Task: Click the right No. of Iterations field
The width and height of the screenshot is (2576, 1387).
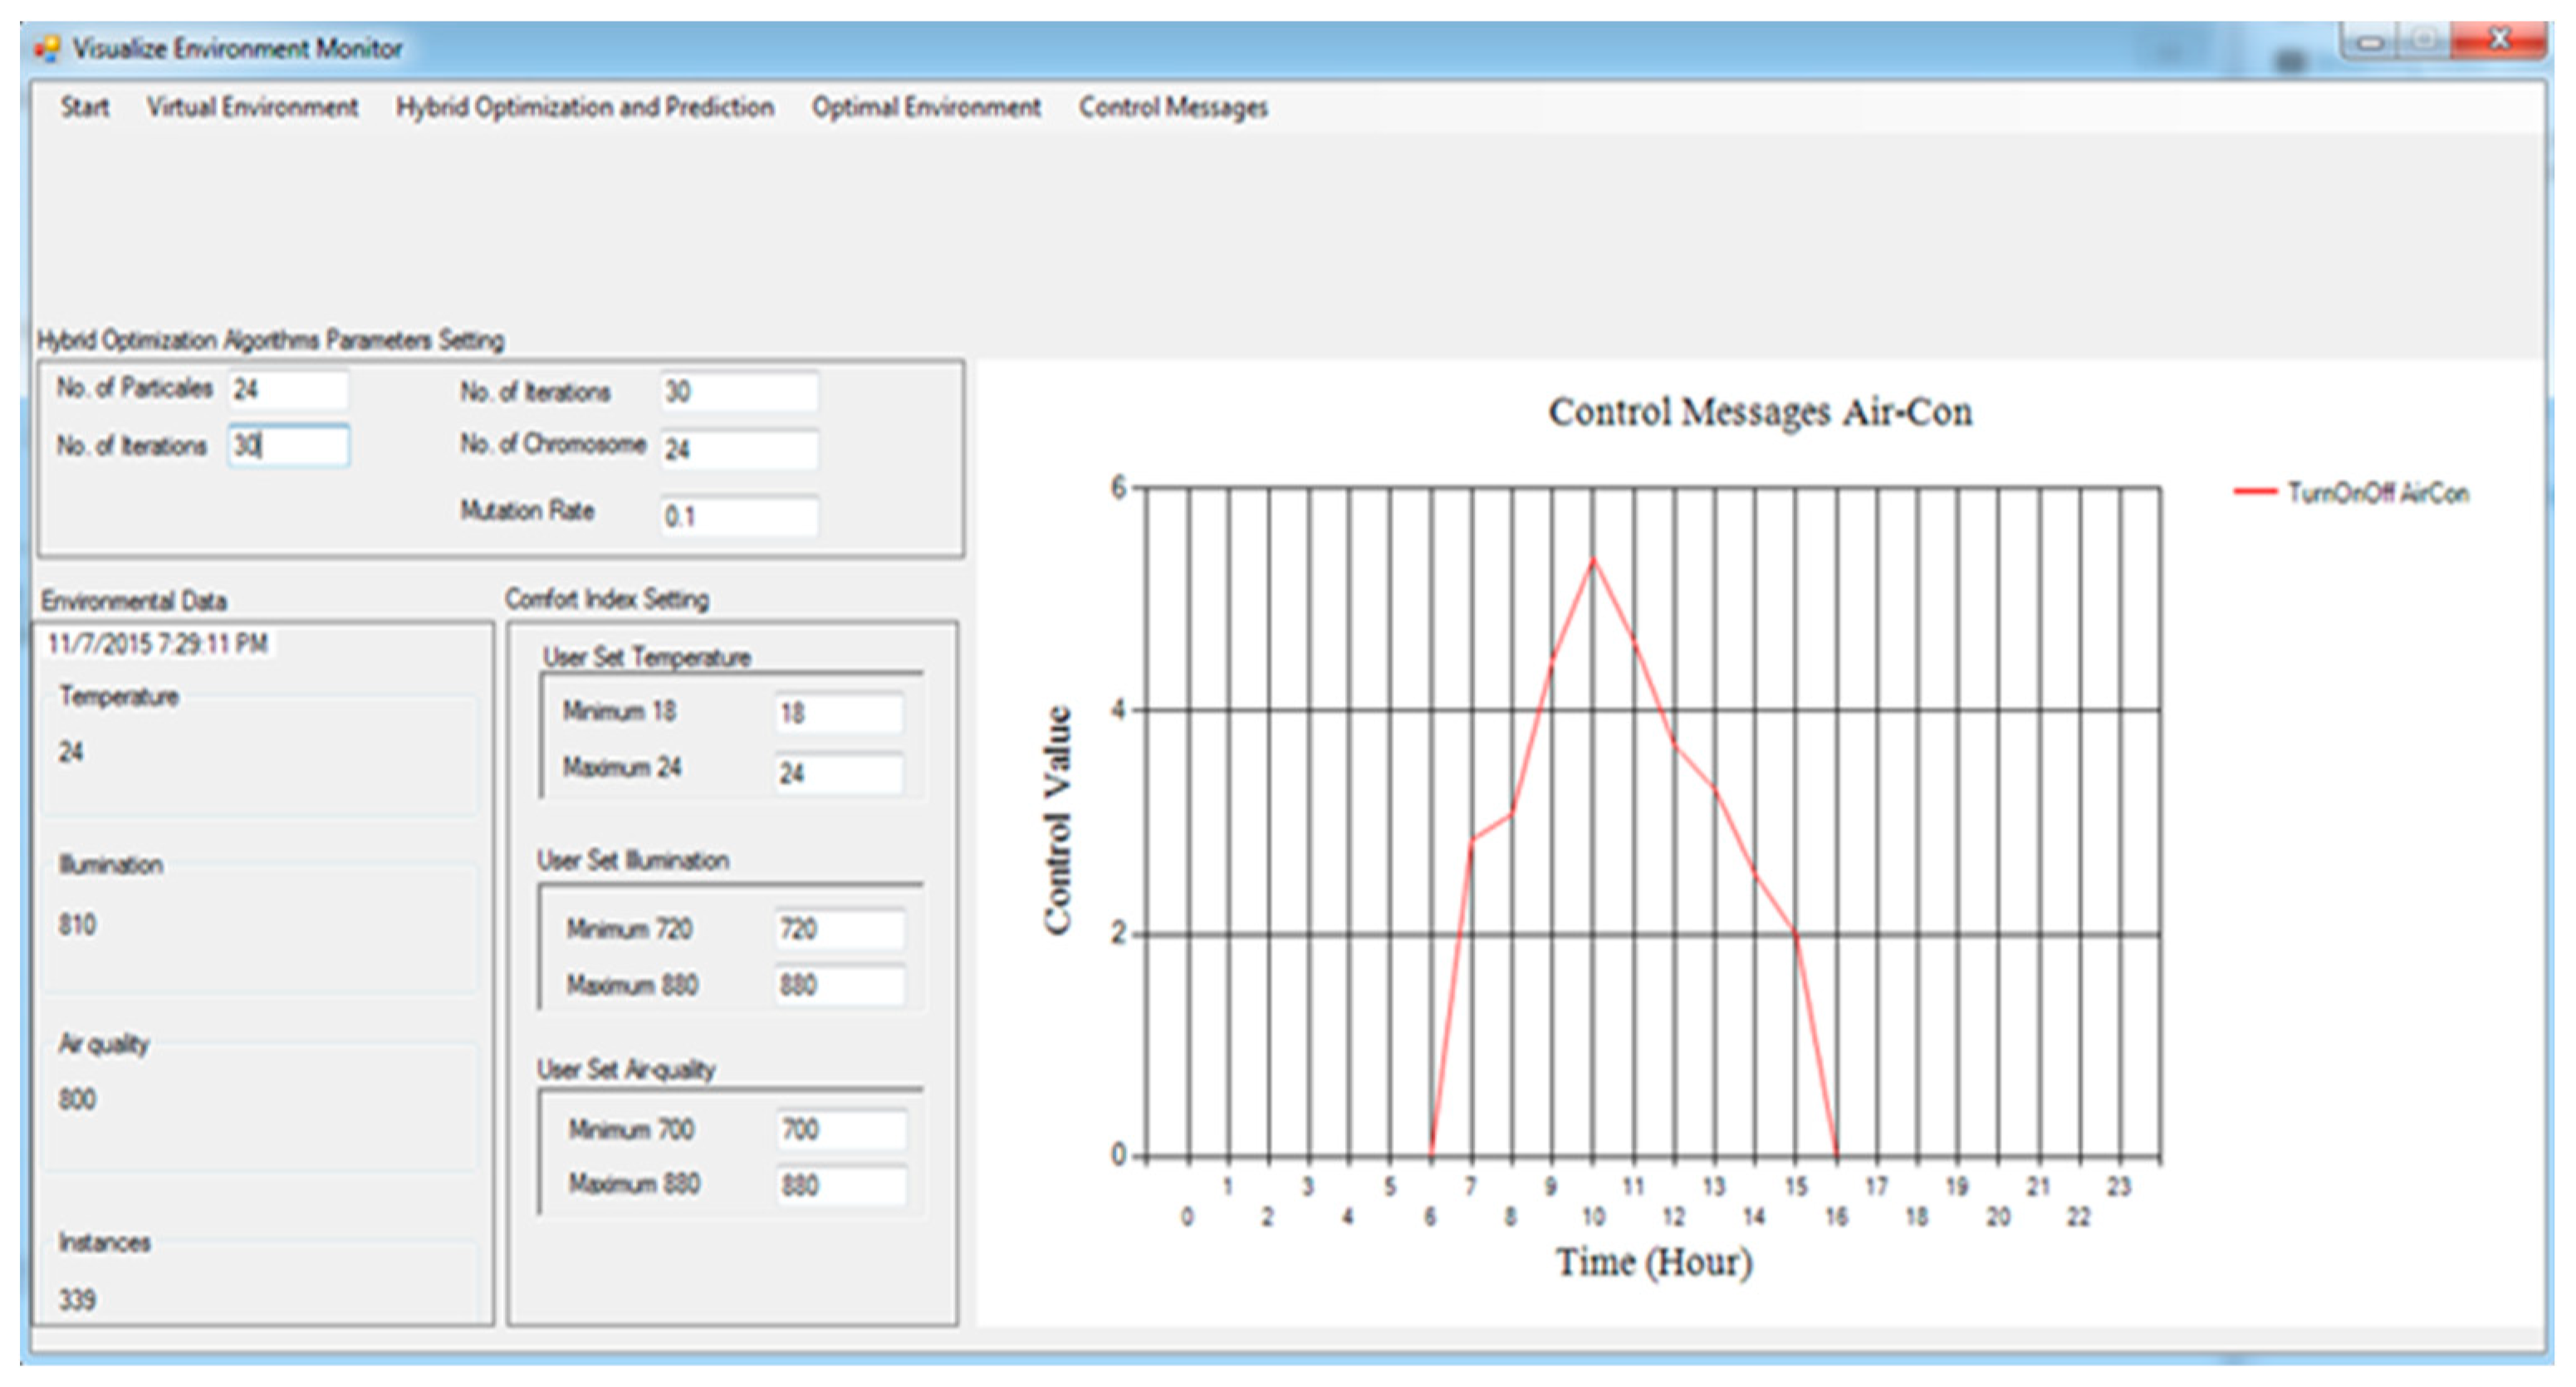Action: (738, 392)
